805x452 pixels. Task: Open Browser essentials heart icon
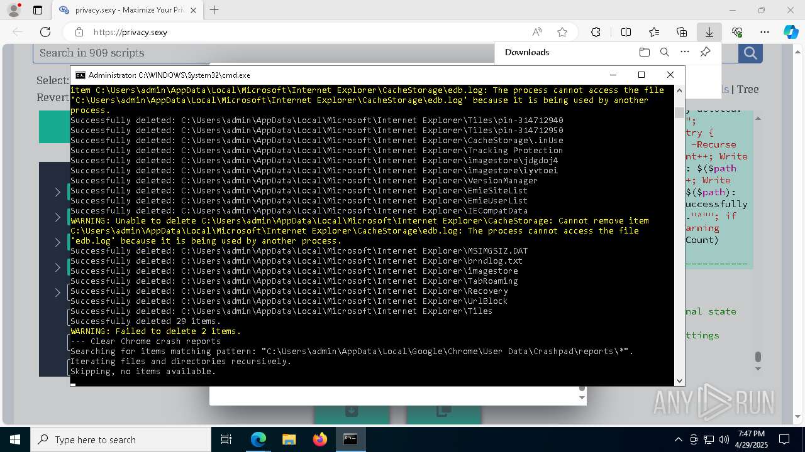click(737, 32)
